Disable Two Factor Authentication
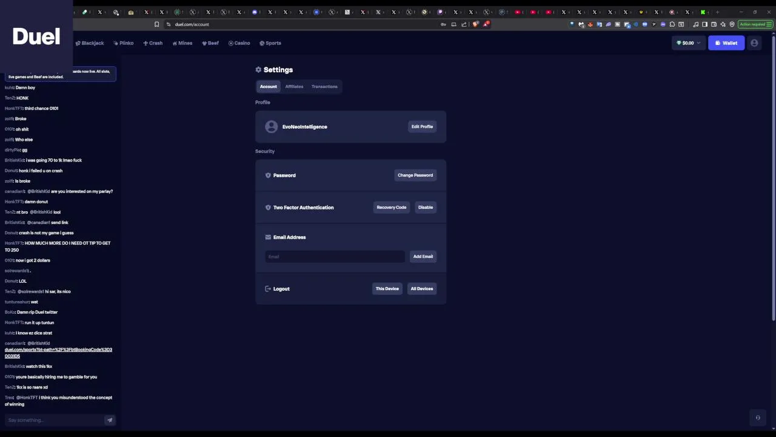 (x=426, y=207)
